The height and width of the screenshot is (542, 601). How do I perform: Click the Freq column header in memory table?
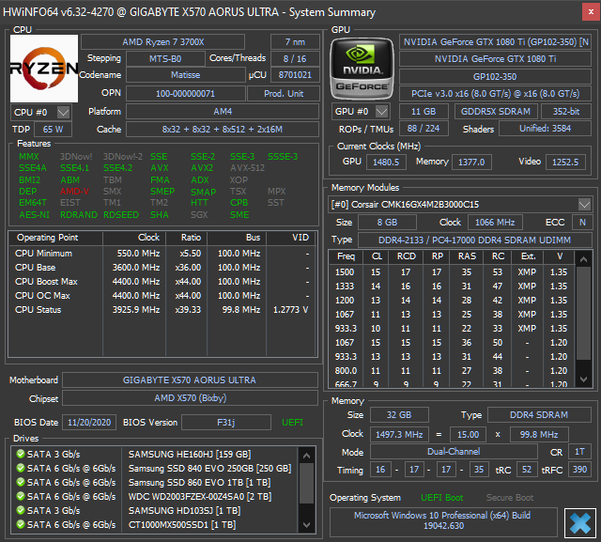346,256
